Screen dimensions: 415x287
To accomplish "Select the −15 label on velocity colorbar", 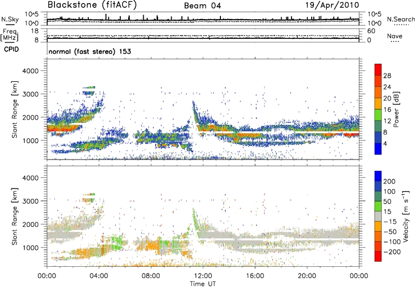I will [x=390, y=221].
